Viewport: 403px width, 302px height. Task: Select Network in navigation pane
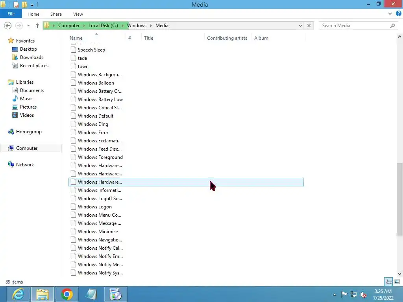click(x=25, y=165)
